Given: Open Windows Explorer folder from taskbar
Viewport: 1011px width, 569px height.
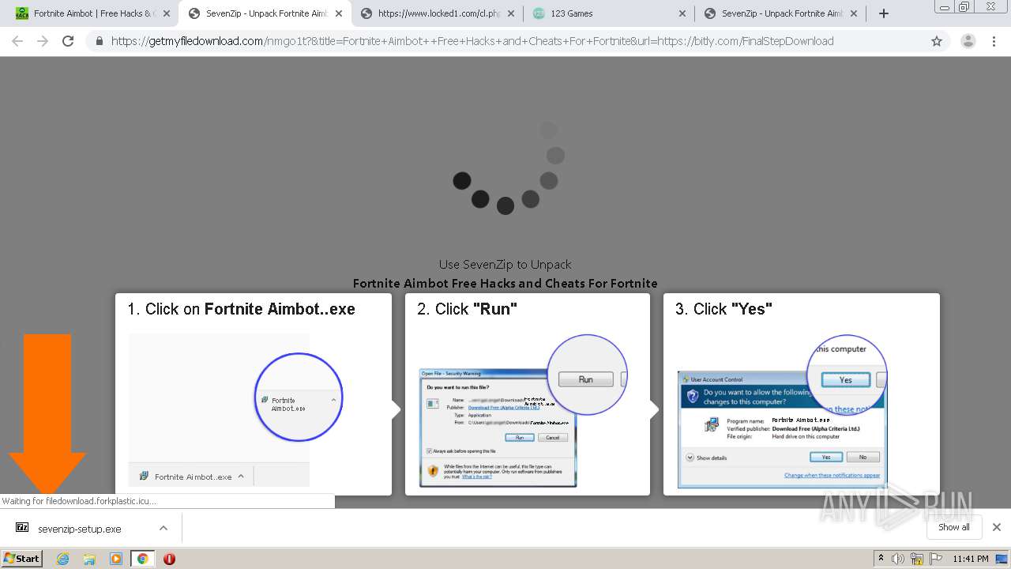Looking at the screenshot, I should 89,559.
